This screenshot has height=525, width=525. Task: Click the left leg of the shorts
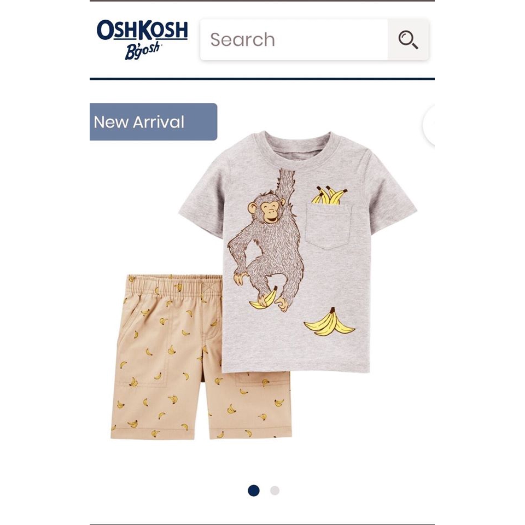pos(157,385)
